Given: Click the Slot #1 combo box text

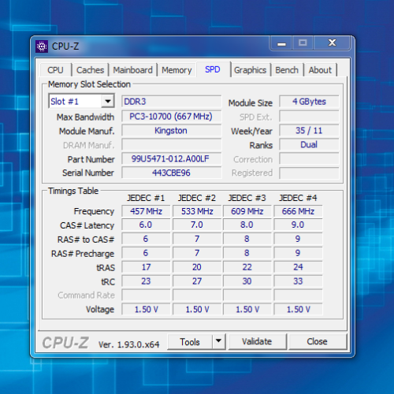Looking at the screenshot, I should coord(65,102).
